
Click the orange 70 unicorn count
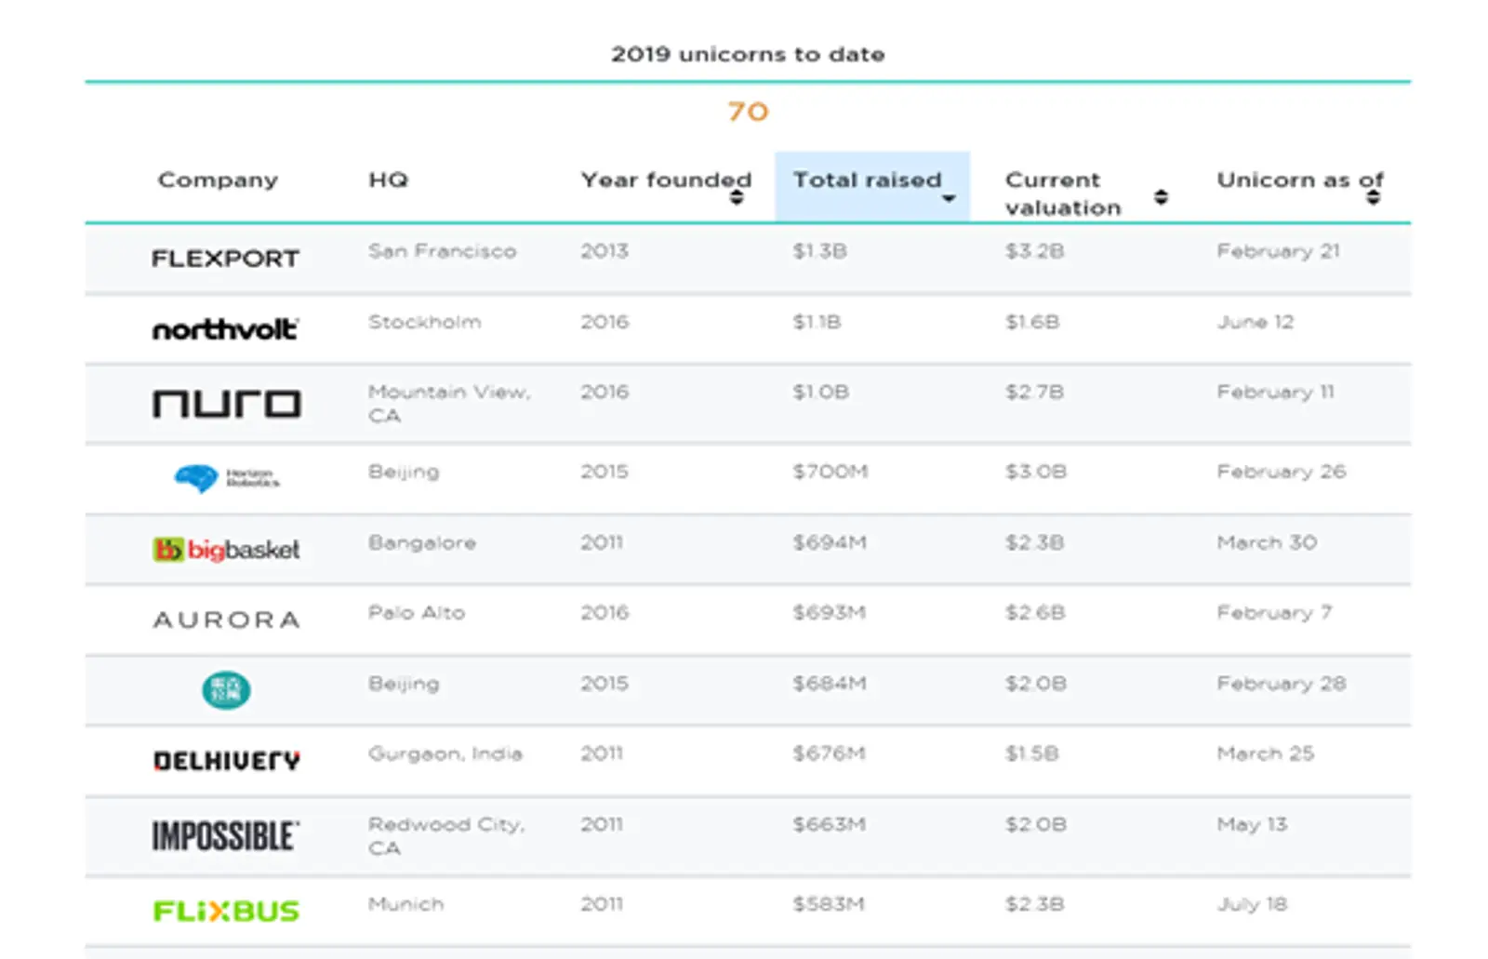click(x=748, y=113)
